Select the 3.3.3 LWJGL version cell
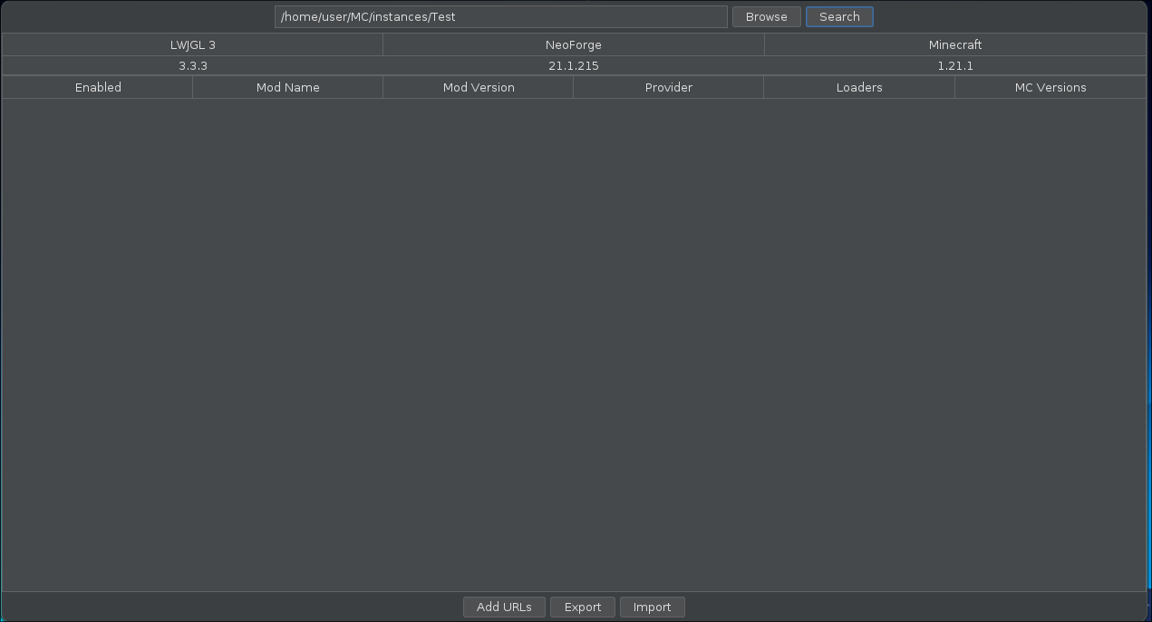This screenshot has height=622, width=1152. tap(192, 65)
